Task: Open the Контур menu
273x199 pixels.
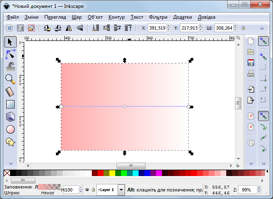Action: coord(116,17)
